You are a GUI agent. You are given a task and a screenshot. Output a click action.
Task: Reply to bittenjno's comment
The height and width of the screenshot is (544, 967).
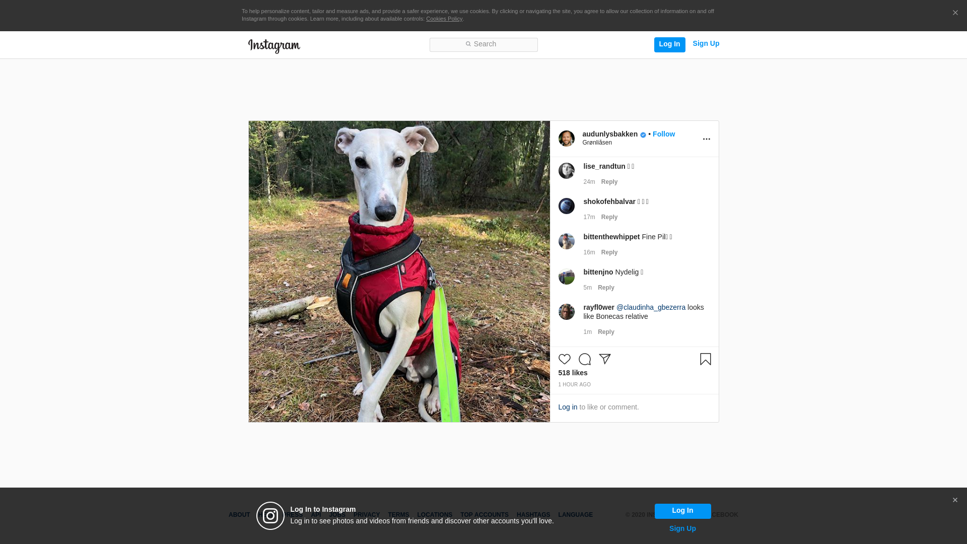click(606, 288)
